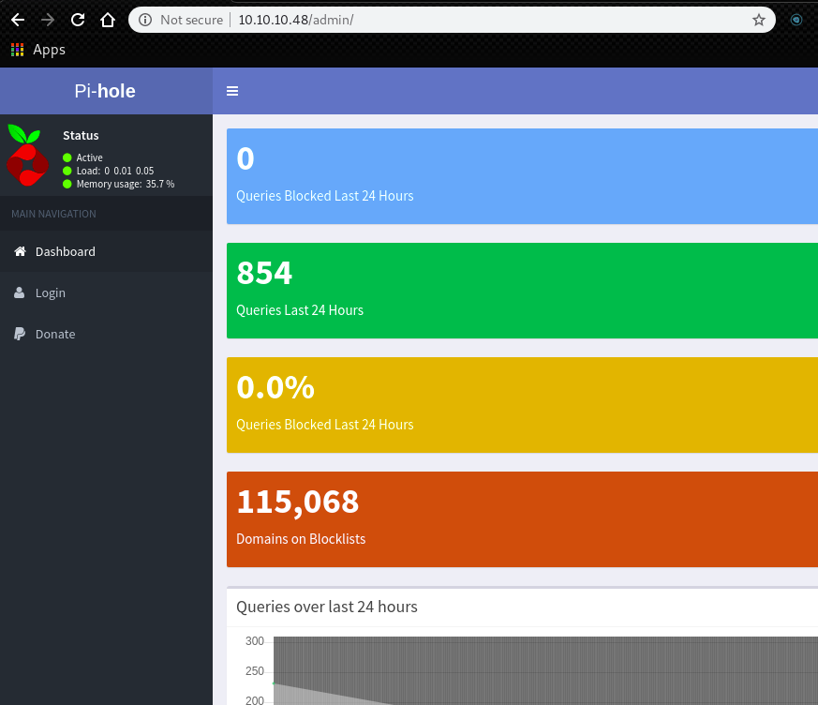Select Donate in the sidebar

[x=54, y=334]
